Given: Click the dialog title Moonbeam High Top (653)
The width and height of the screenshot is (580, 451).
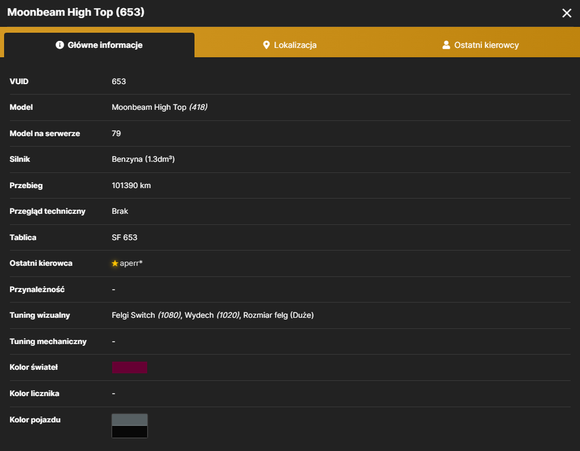Looking at the screenshot, I should point(76,12).
